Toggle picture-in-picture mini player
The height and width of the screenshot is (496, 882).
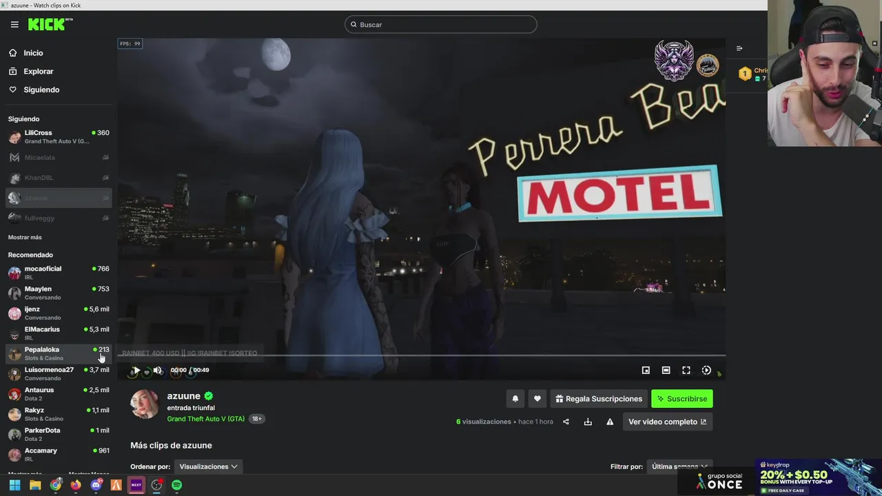[x=646, y=371]
